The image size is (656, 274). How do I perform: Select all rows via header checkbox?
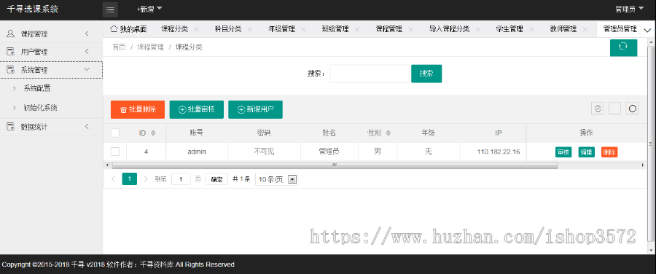[115, 133]
